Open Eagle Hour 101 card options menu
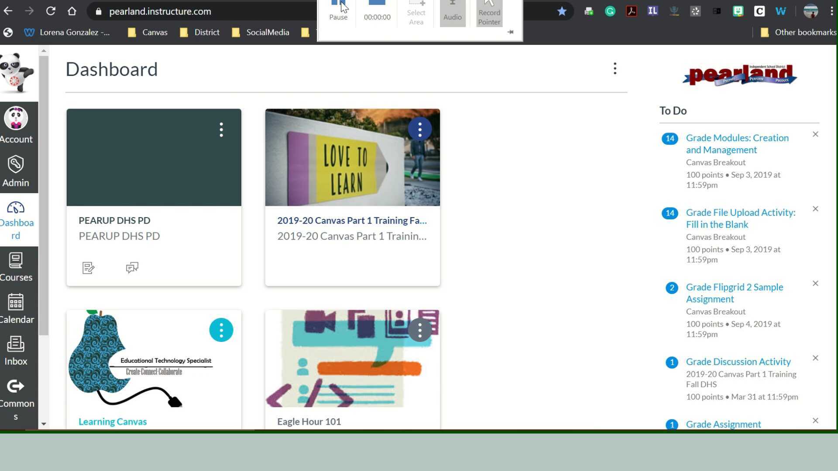 [x=420, y=330]
